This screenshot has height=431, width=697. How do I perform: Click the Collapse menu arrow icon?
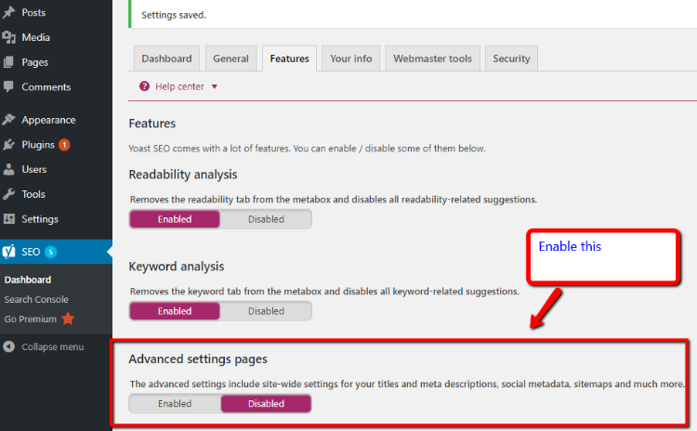pos(8,346)
